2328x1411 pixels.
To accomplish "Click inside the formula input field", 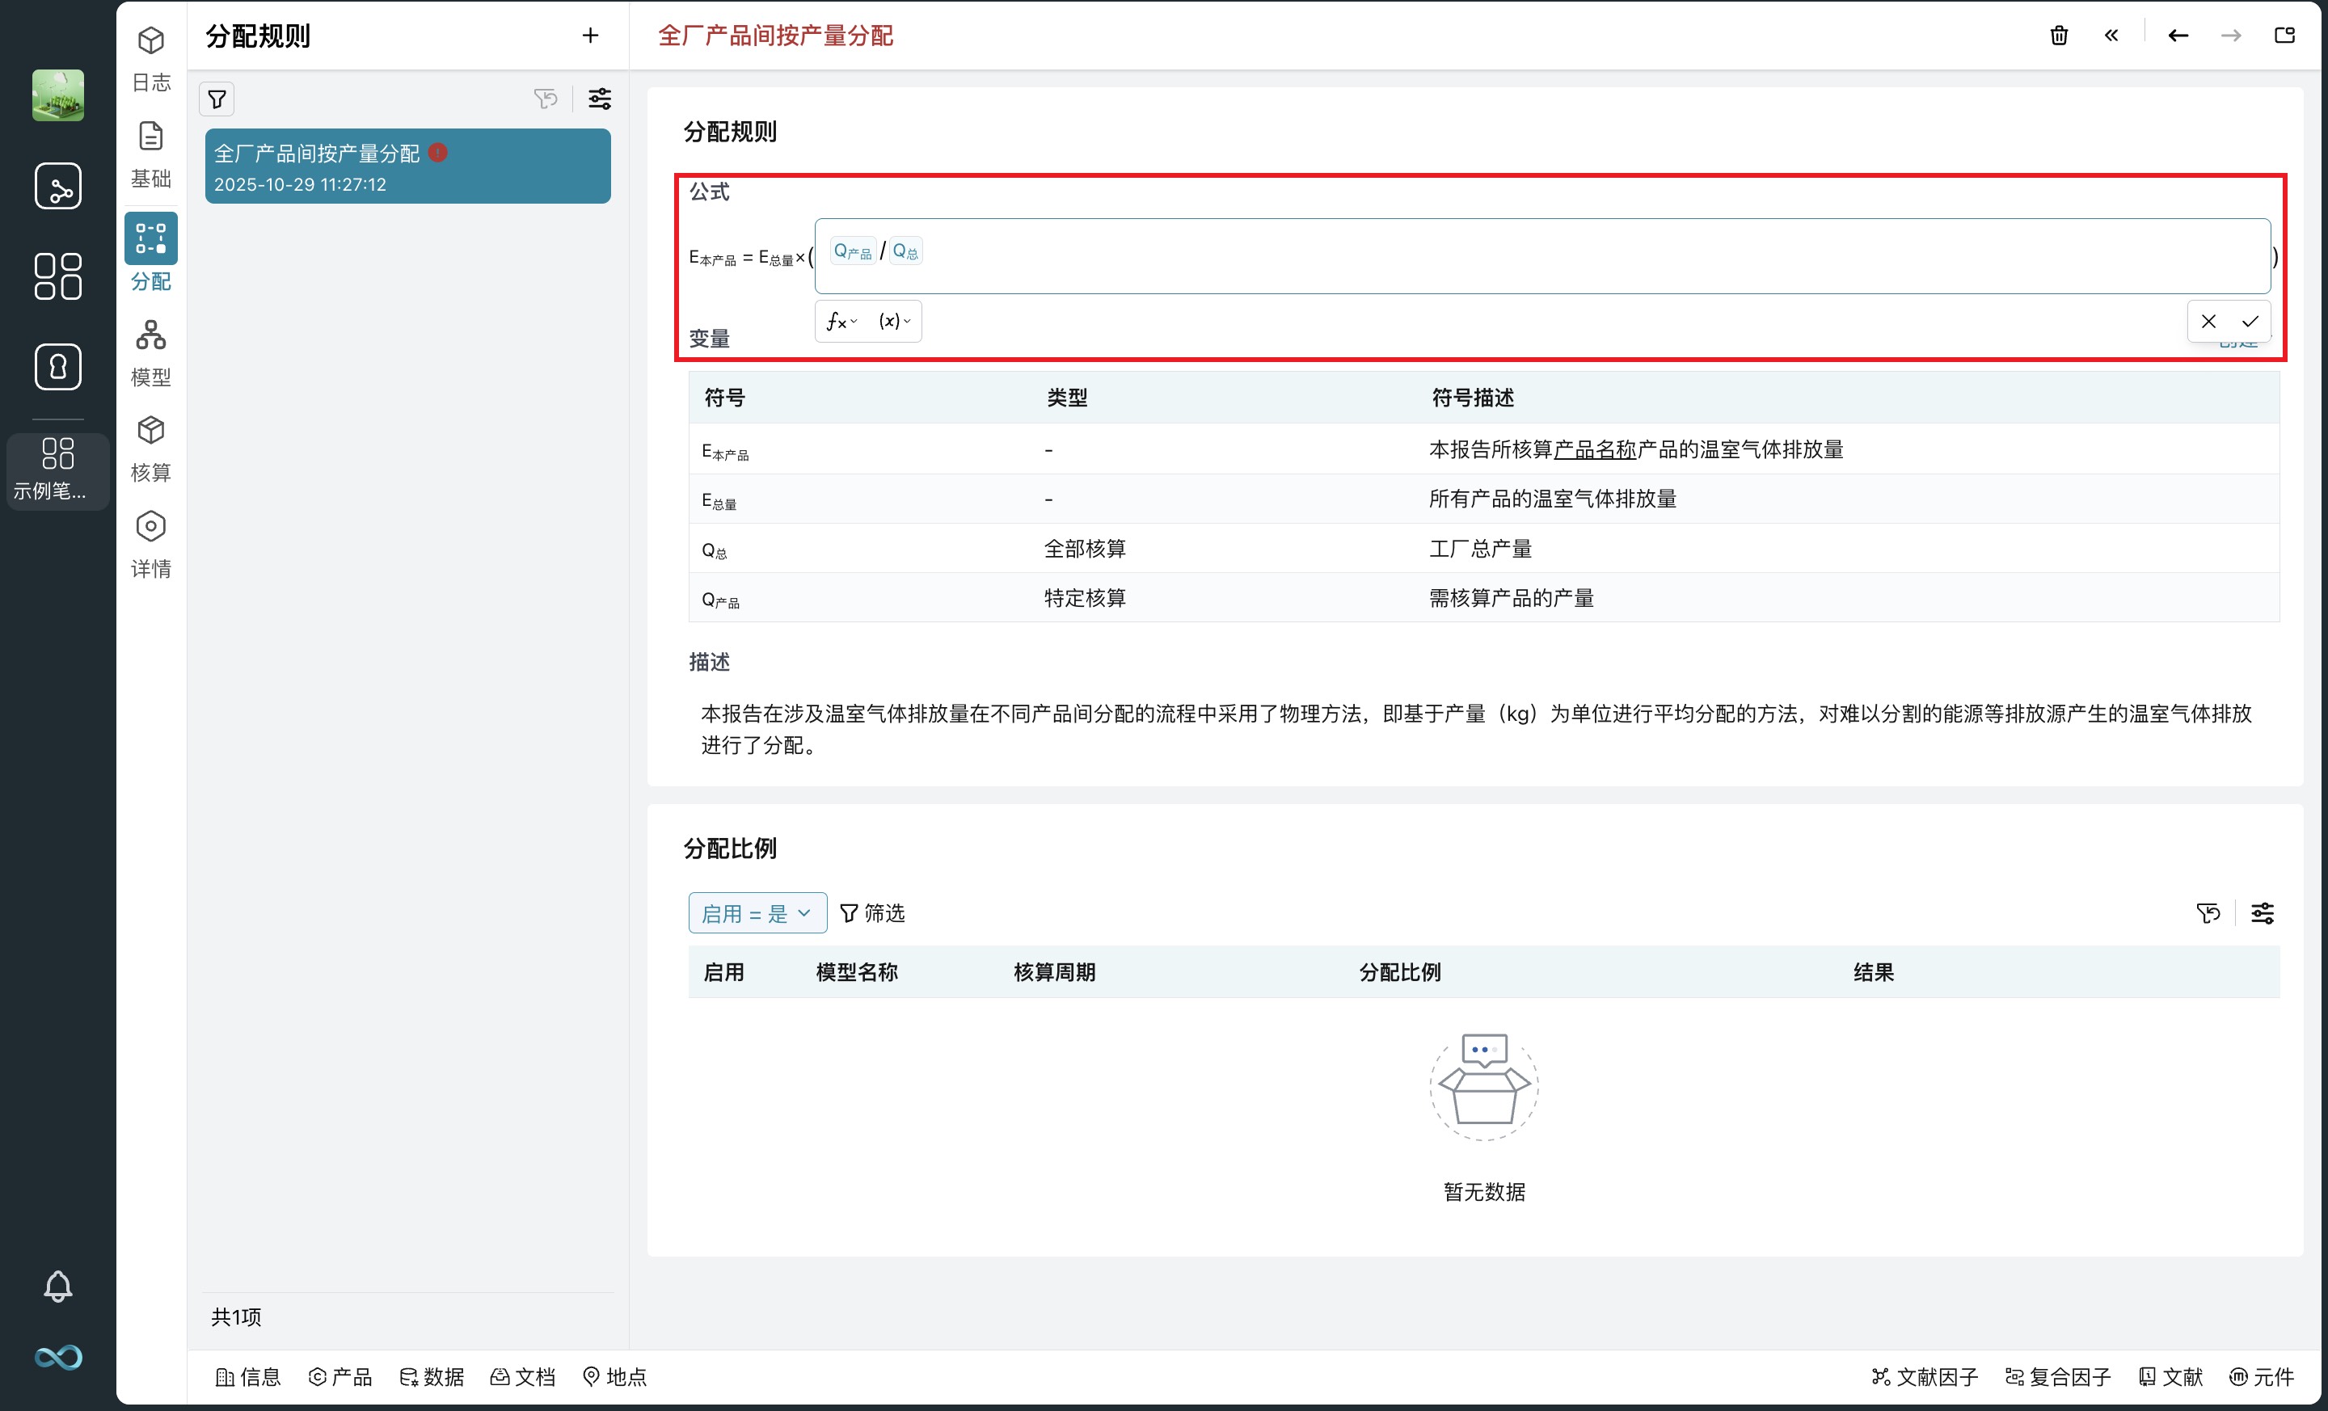I will (1512, 257).
